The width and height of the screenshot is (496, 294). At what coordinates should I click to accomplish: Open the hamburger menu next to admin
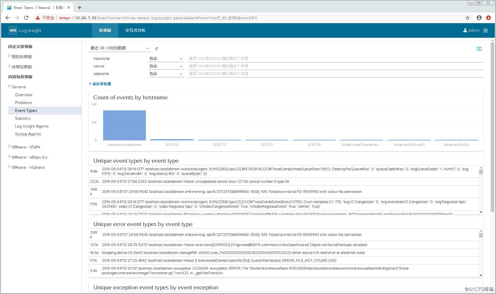click(x=486, y=31)
